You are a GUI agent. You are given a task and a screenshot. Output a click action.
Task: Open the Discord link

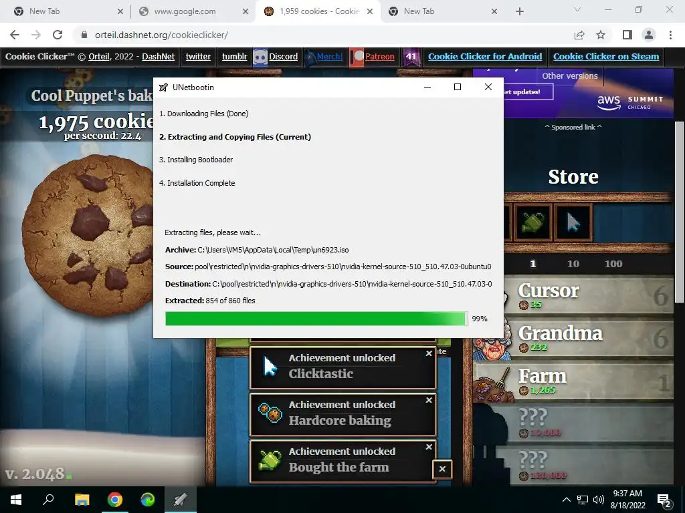[x=283, y=56]
